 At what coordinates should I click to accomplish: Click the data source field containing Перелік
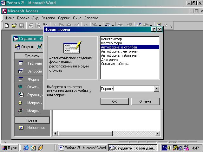pos(127,89)
